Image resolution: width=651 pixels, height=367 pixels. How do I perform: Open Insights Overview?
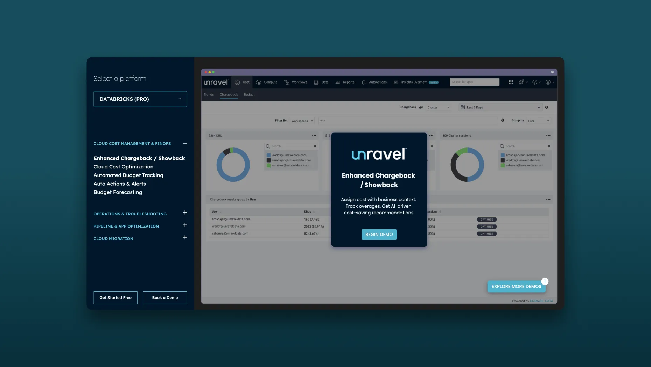416,82
